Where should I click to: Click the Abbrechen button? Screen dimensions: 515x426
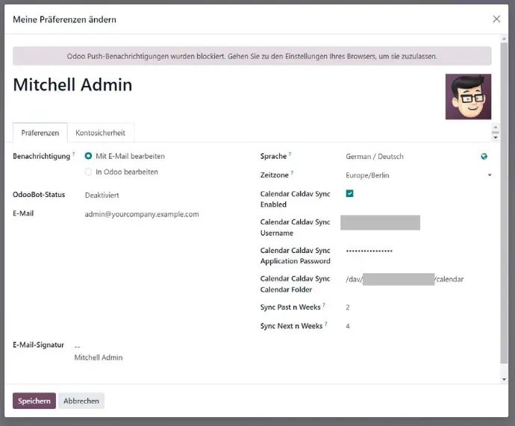(x=81, y=401)
